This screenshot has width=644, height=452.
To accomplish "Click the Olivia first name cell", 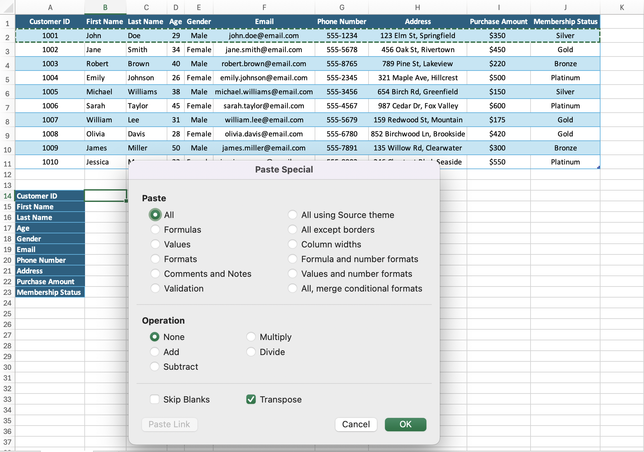I will (105, 134).
